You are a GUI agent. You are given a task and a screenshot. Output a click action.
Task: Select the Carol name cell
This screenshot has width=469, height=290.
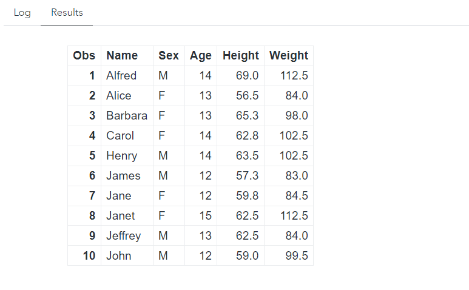[x=120, y=136]
